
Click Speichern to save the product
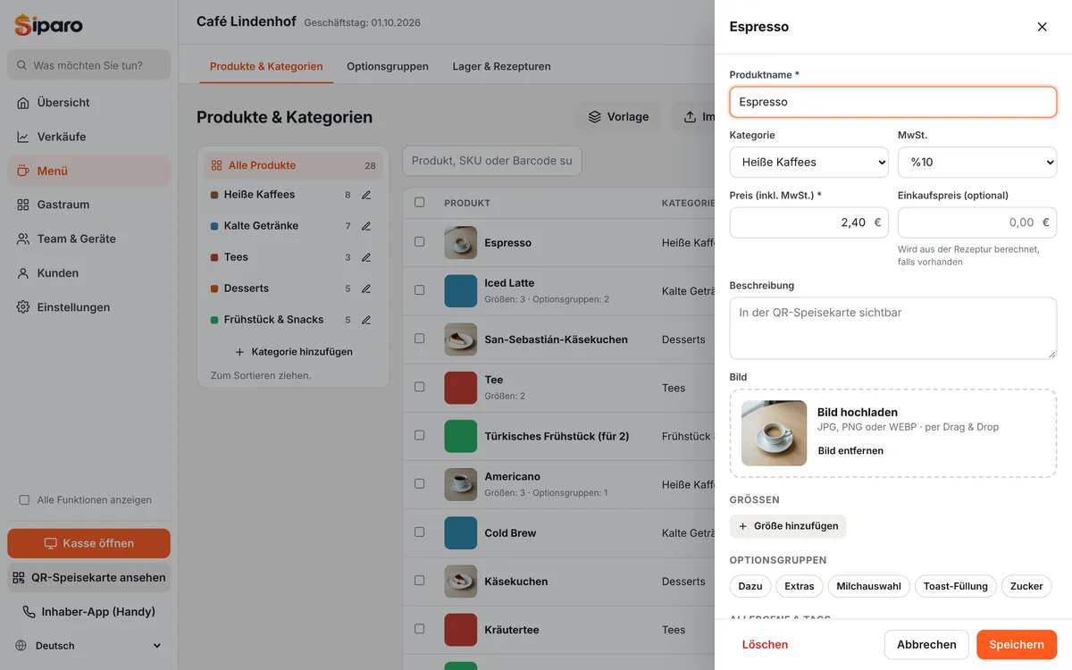point(1017,644)
